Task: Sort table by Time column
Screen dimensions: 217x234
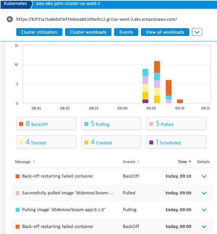Action: coord(184,162)
